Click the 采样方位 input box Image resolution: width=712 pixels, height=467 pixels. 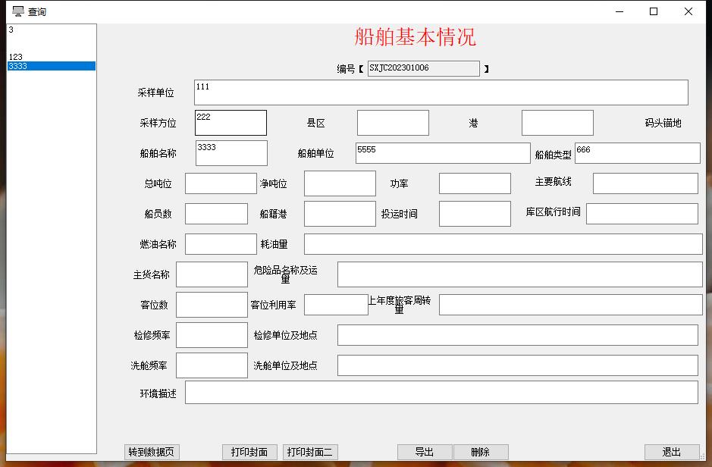(x=231, y=123)
